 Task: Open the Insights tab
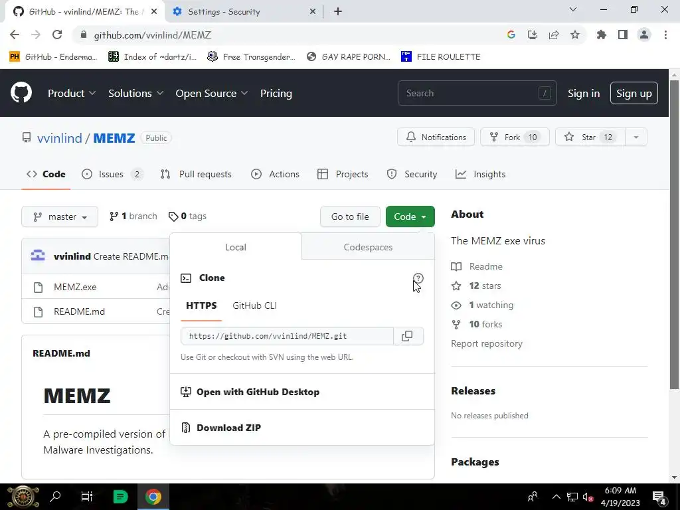coord(481,175)
